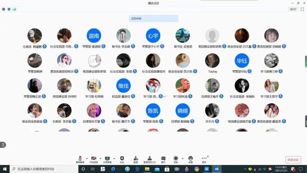
Task: Click the invite participants icon
Action: [135, 160]
